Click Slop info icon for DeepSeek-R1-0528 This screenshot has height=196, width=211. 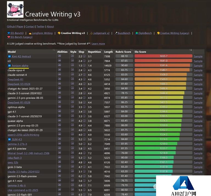click(x=84, y=102)
